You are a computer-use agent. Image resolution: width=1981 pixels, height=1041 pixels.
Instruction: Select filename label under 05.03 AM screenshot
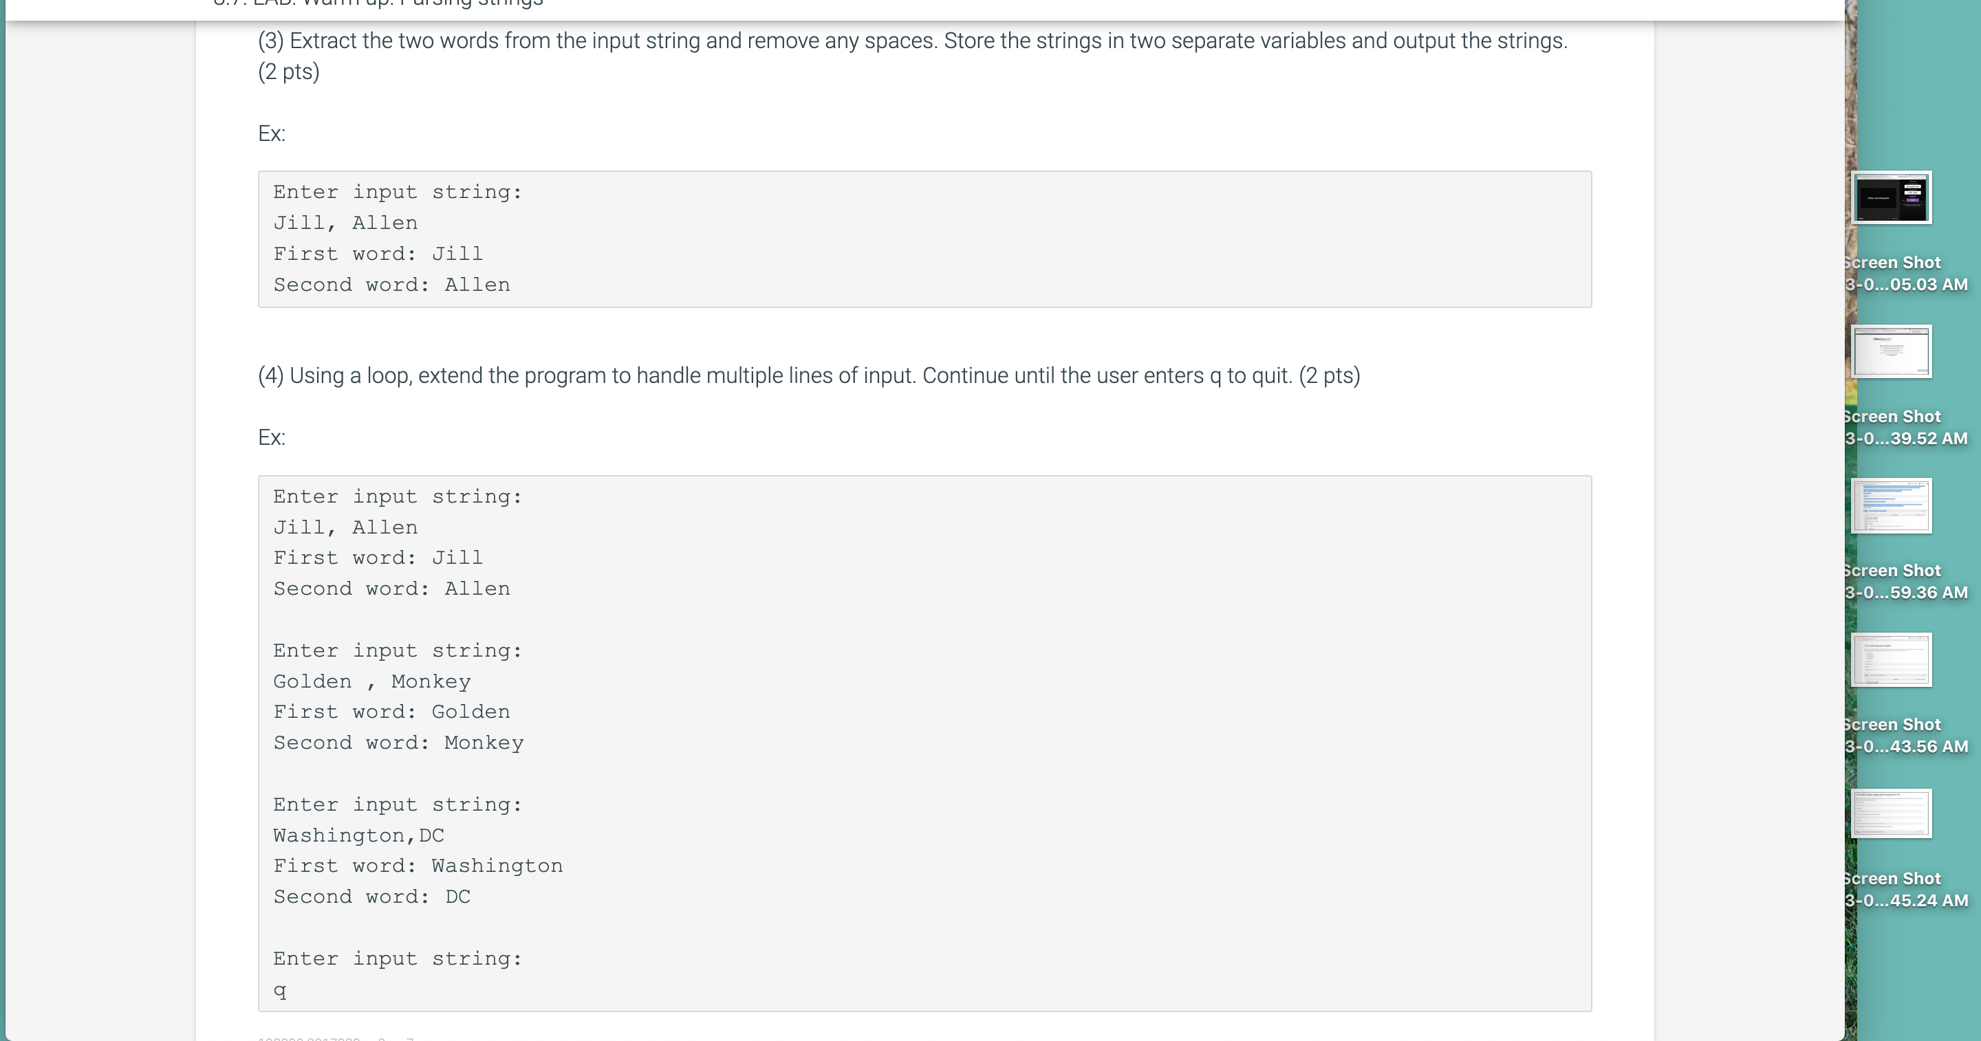click(x=1907, y=274)
